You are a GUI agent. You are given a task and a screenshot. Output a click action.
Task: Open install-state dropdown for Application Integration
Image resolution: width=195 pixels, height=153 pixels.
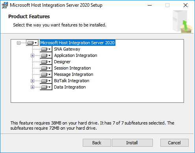(46, 55)
